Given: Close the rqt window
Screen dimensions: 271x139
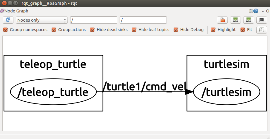Looking at the screenshot, I should 4,3.
